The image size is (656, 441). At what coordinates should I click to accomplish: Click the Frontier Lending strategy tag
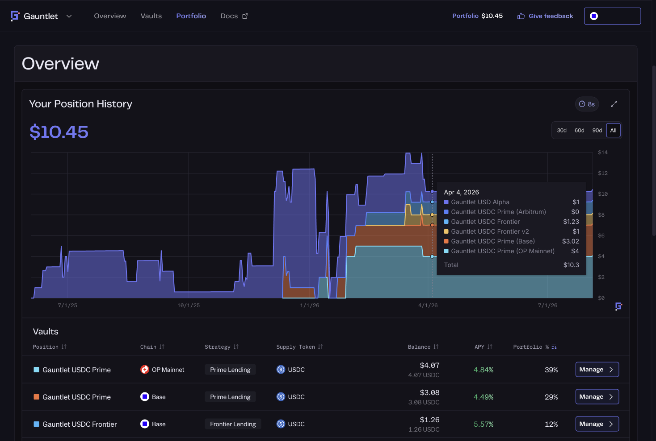click(233, 424)
